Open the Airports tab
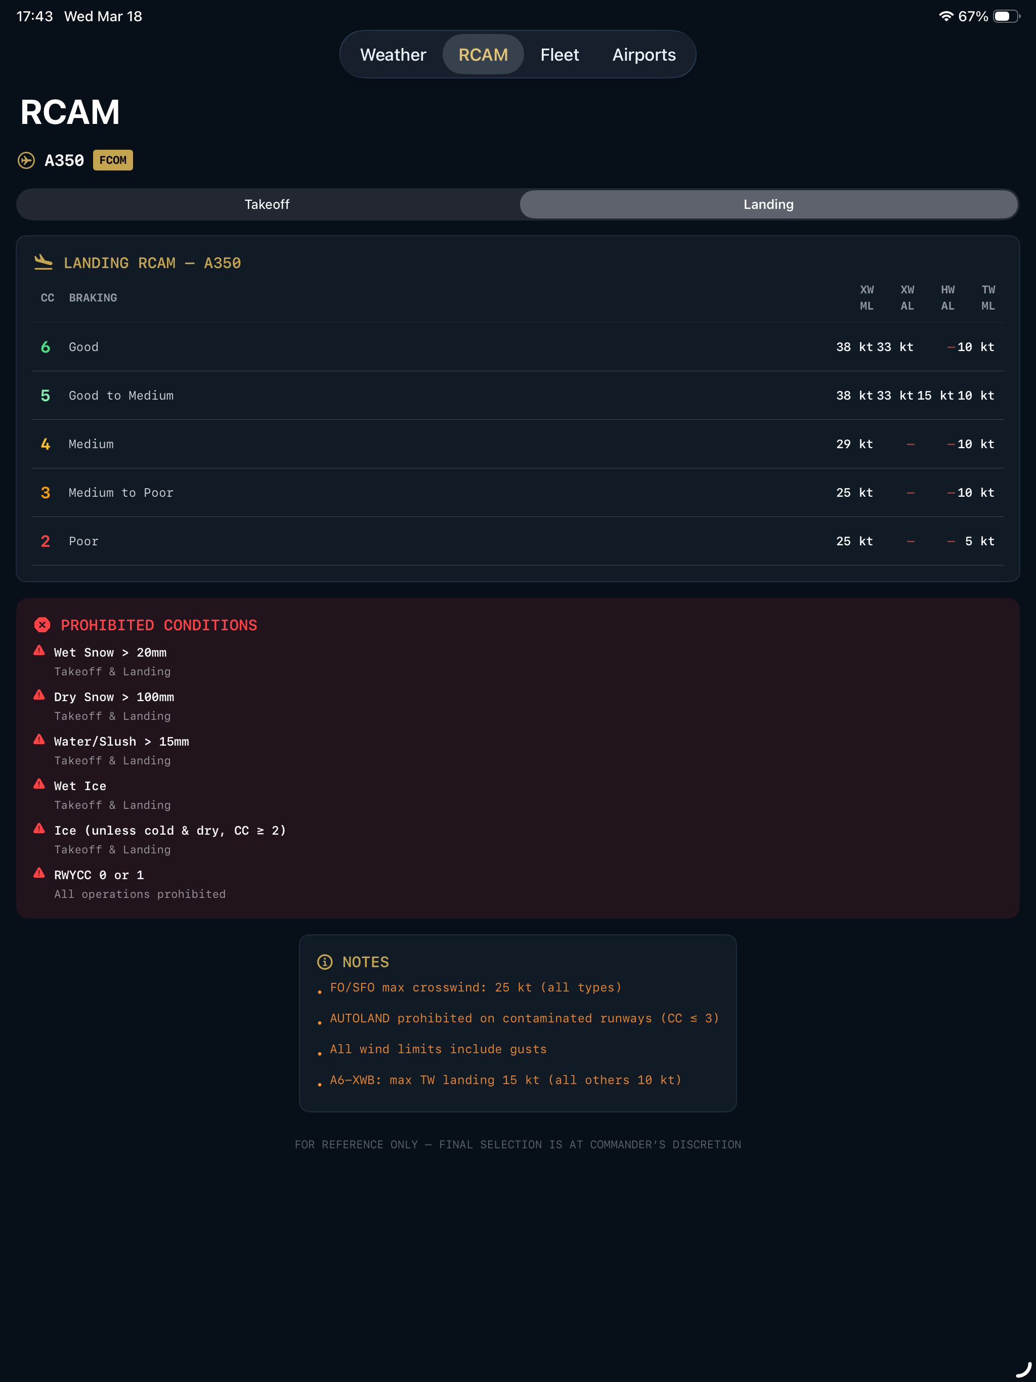 [643, 54]
